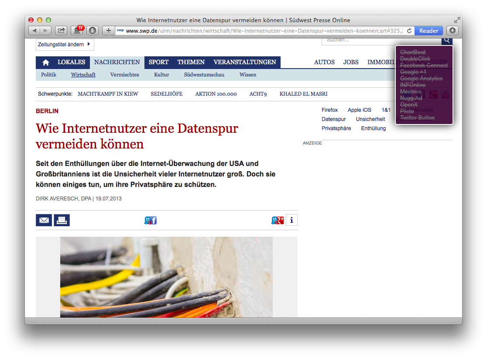The image size is (487, 359).
Task: Reload the page with the refresh icon
Action: (x=409, y=31)
